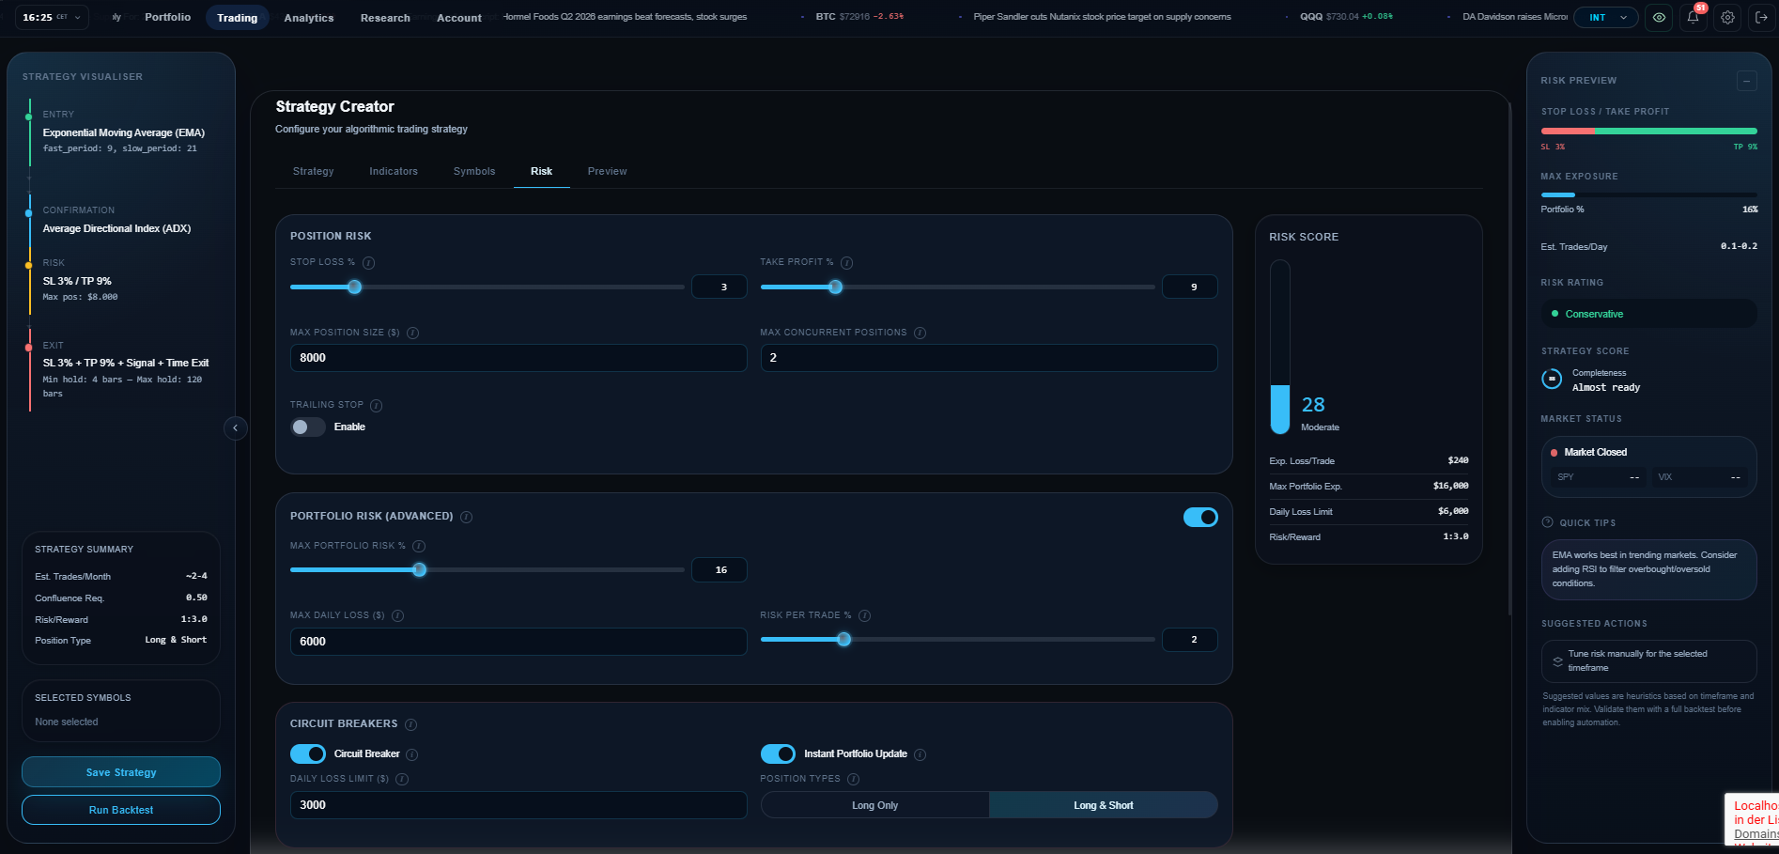
Task: Click the Hormel Foods earnings news headline
Action: [626, 17]
